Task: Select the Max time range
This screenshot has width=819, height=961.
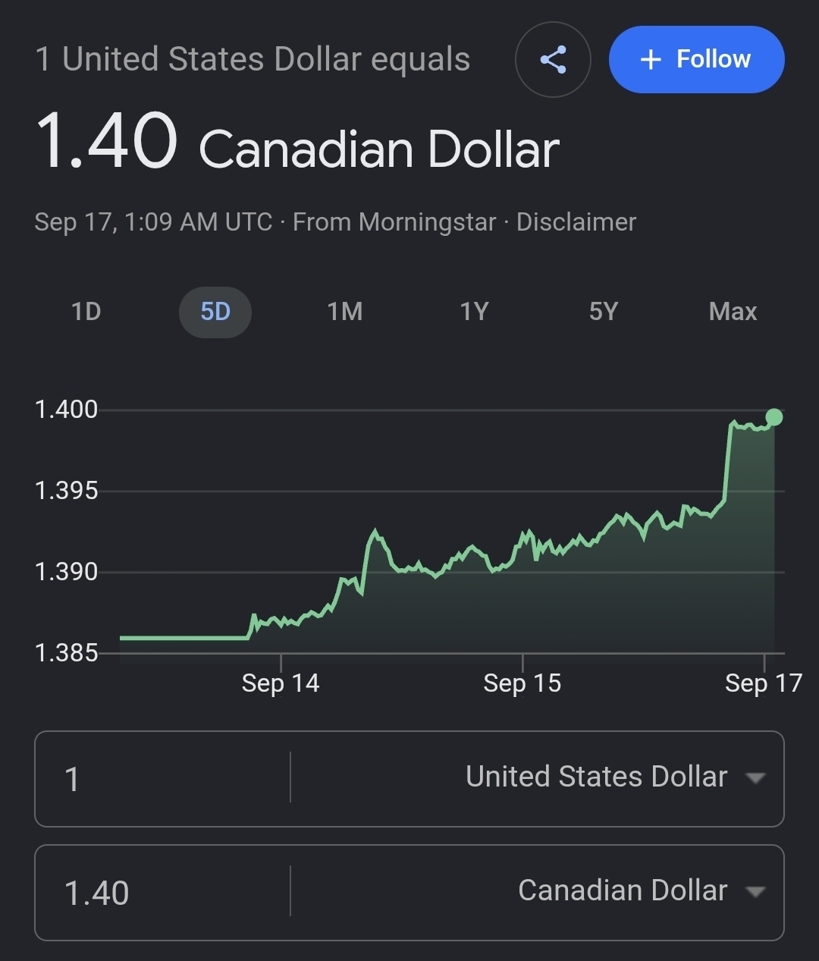Action: (733, 312)
